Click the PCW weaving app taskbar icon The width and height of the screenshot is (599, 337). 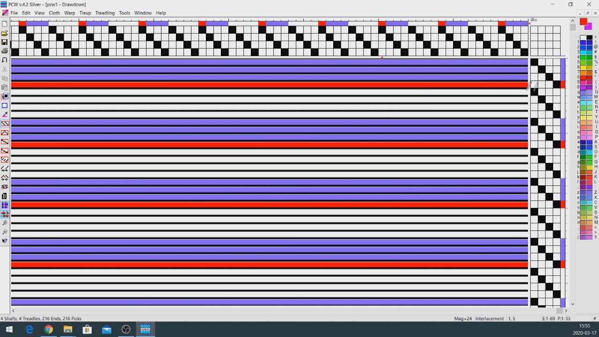(x=145, y=330)
